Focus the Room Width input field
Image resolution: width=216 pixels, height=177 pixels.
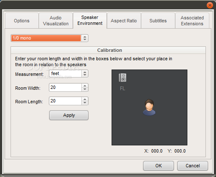point(65,87)
